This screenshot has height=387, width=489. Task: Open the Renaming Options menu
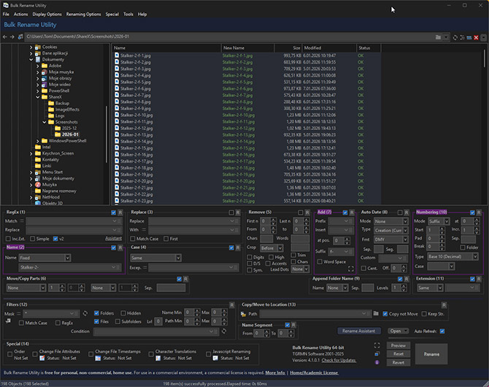(x=83, y=14)
